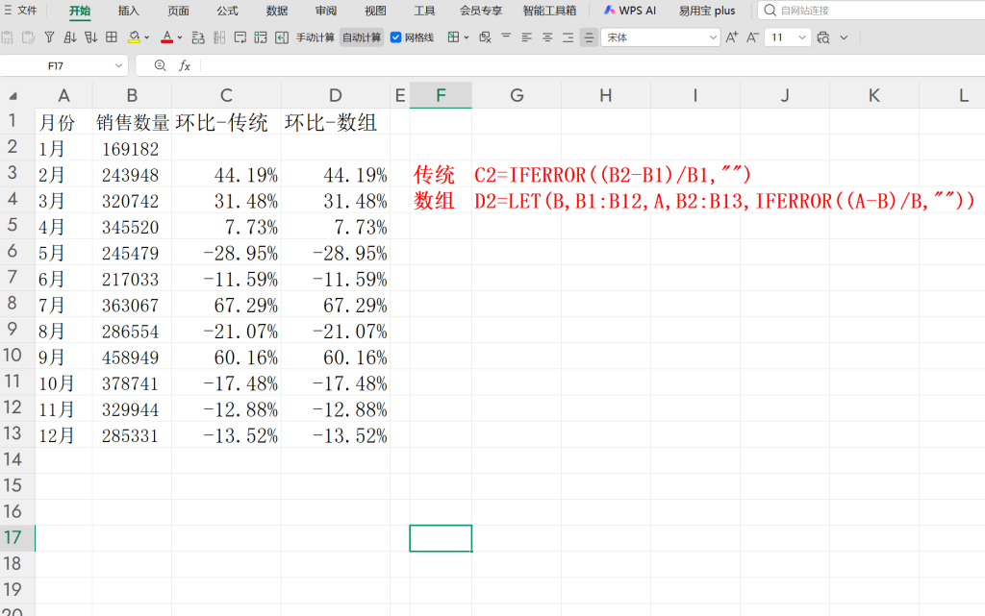The image size is (985, 616).
Task: Apply yellow fill color bucket
Action: point(134,37)
